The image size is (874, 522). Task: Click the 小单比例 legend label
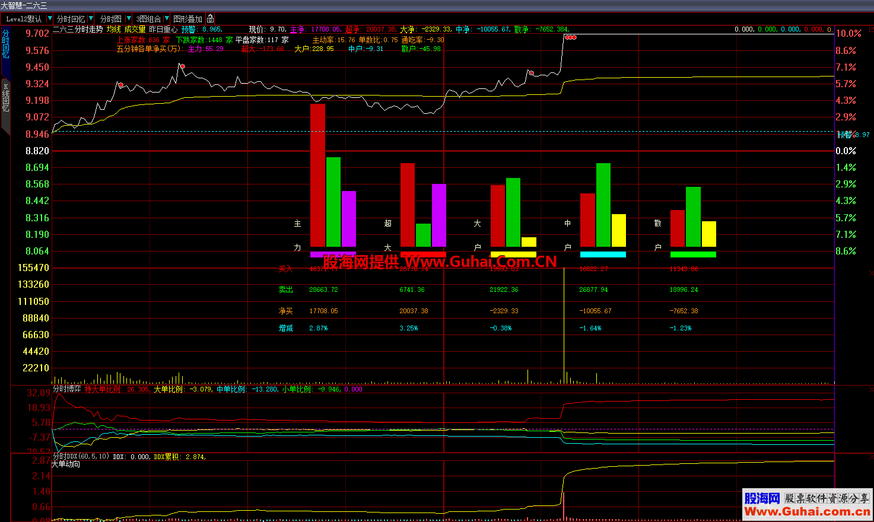[x=297, y=389]
